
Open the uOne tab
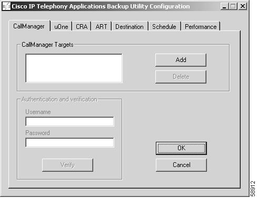click(x=61, y=27)
